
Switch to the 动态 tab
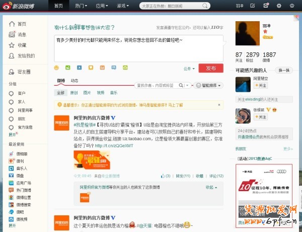click(74, 81)
